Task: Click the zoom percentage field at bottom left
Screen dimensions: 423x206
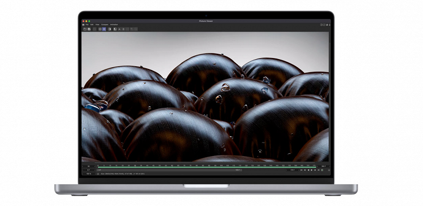Action: (x=88, y=174)
